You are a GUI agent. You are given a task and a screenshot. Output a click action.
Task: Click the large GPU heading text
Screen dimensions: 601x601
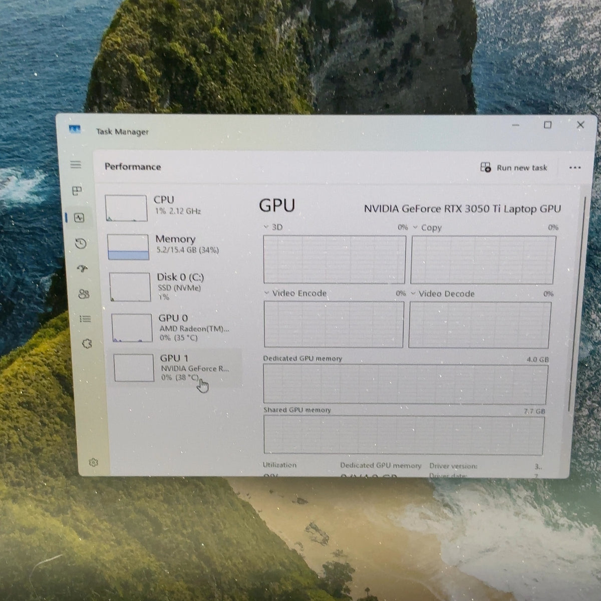(277, 206)
